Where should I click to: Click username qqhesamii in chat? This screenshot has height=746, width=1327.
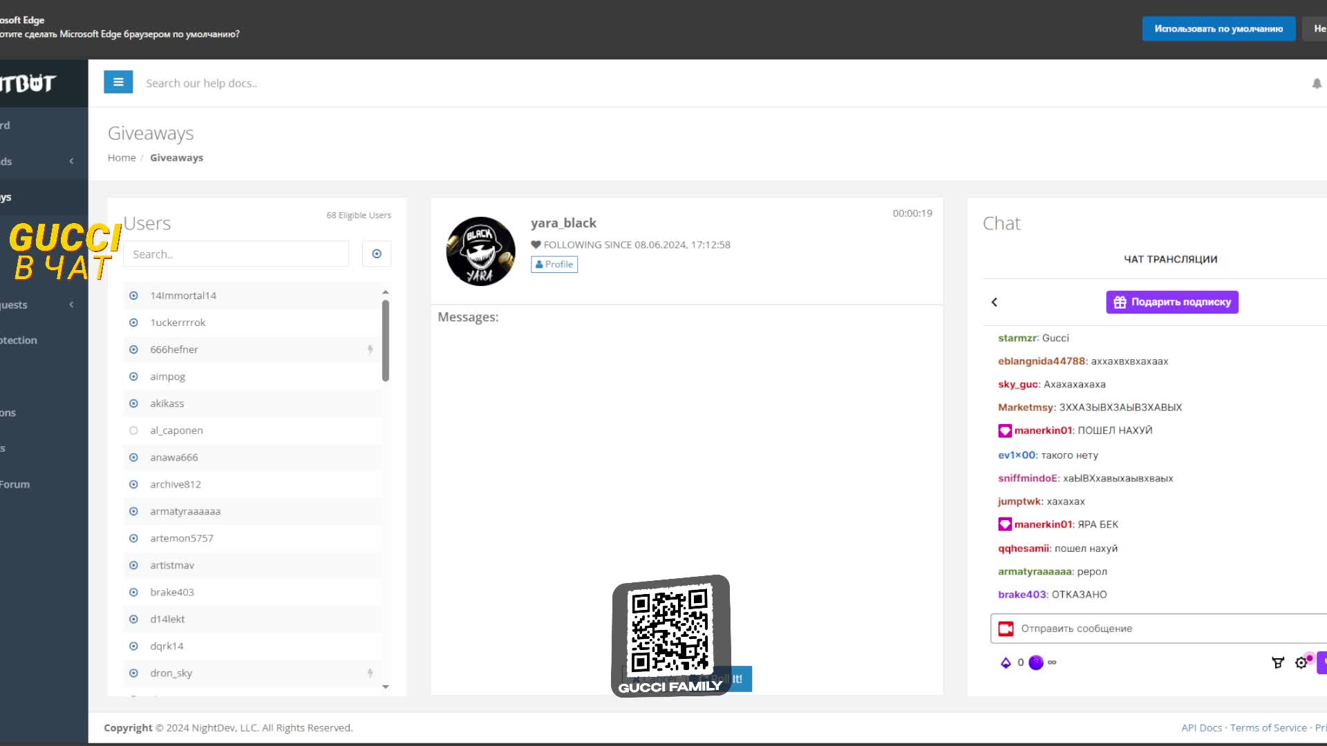click(x=1024, y=548)
